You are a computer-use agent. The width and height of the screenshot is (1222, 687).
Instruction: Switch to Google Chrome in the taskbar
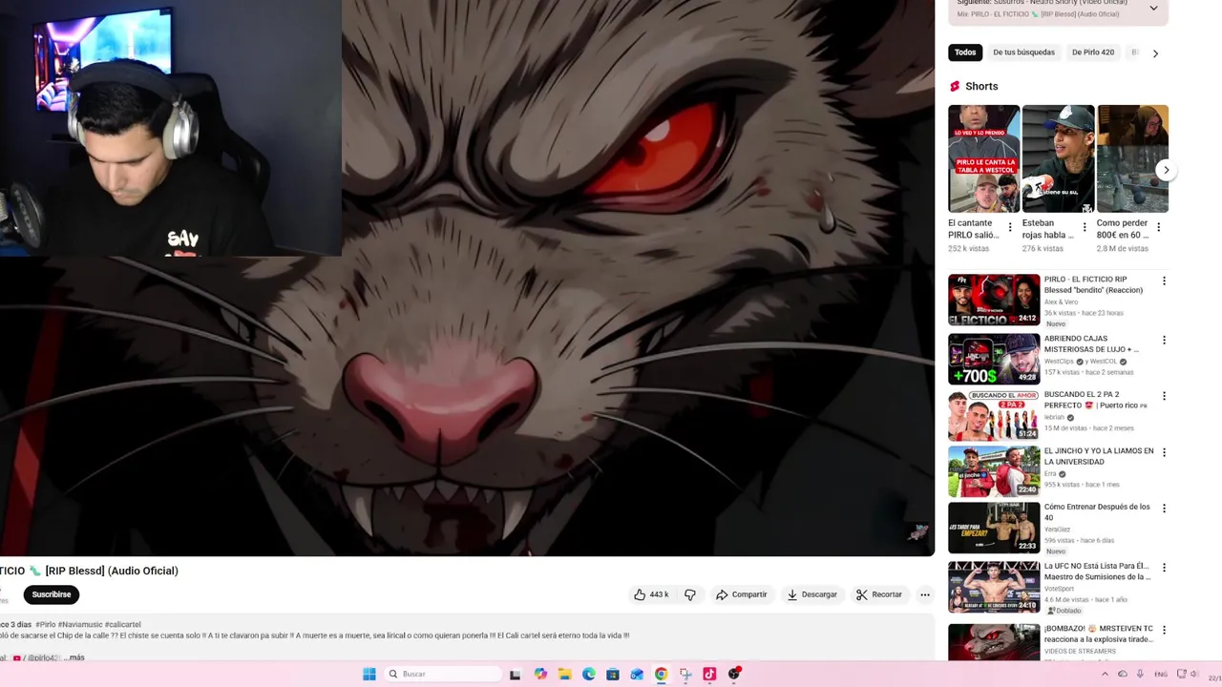pyautogui.click(x=661, y=674)
